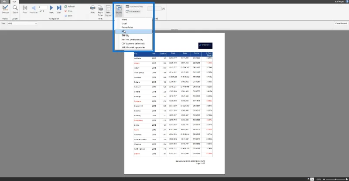This screenshot has width=349, height=181.
Task: Go to First page
Action: pyautogui.click(x=25, y=9)
